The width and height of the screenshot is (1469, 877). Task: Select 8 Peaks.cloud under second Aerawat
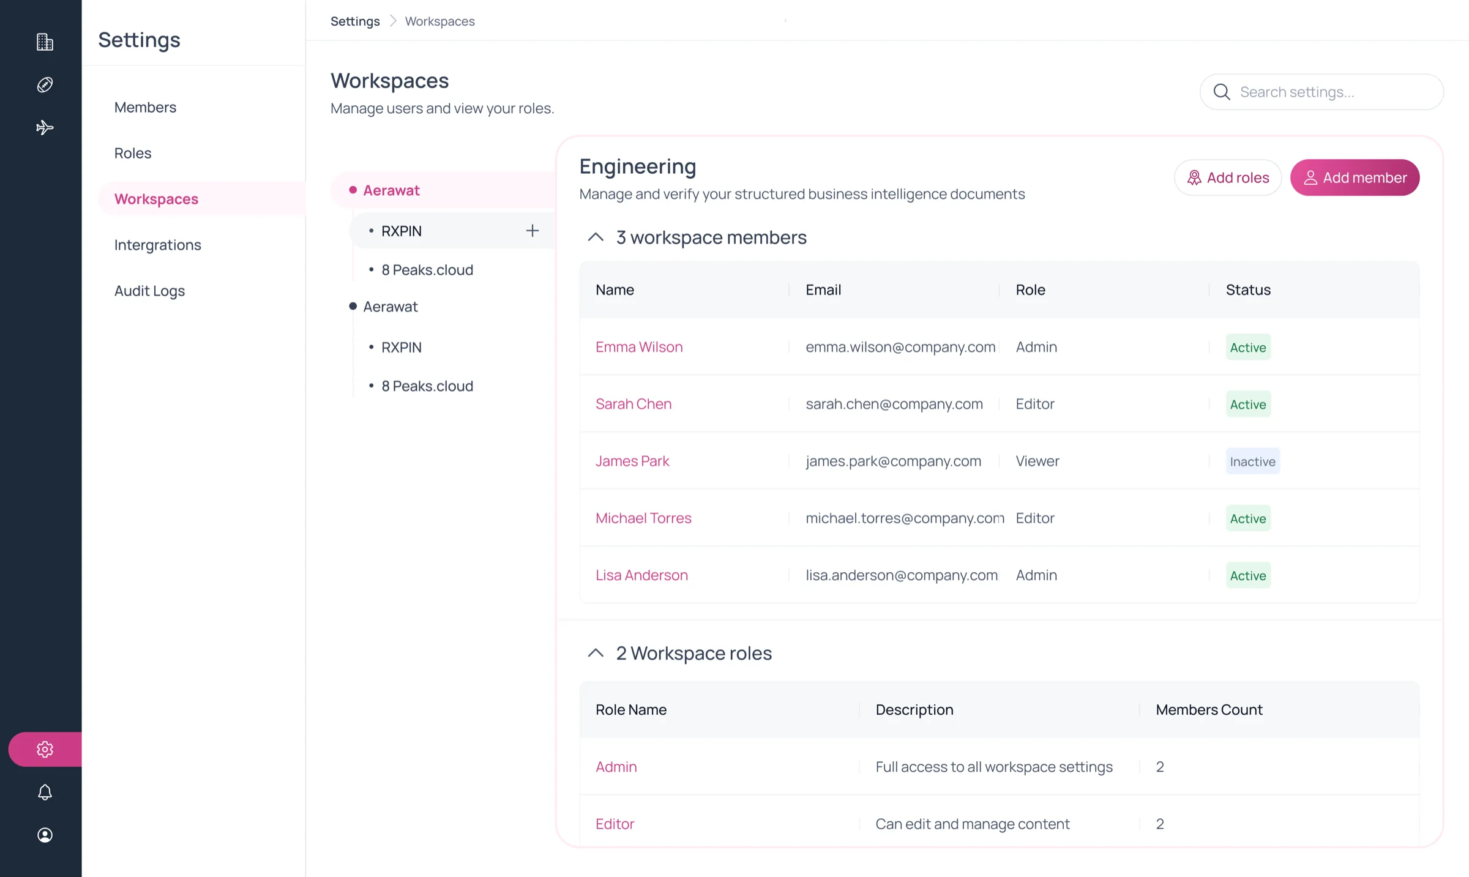coord(427,386)
